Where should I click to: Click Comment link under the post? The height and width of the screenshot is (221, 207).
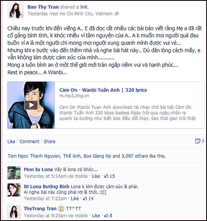(x=29, y=141)
